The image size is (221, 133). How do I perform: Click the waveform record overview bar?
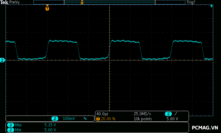109,2
